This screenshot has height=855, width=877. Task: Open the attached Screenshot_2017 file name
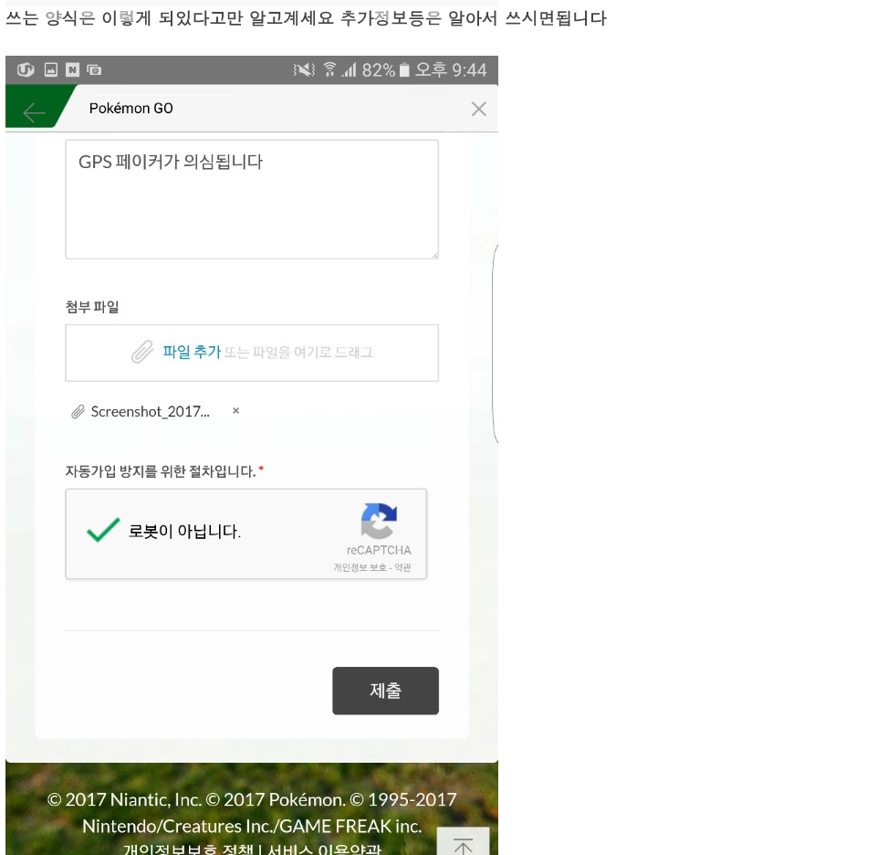(150, 412)
